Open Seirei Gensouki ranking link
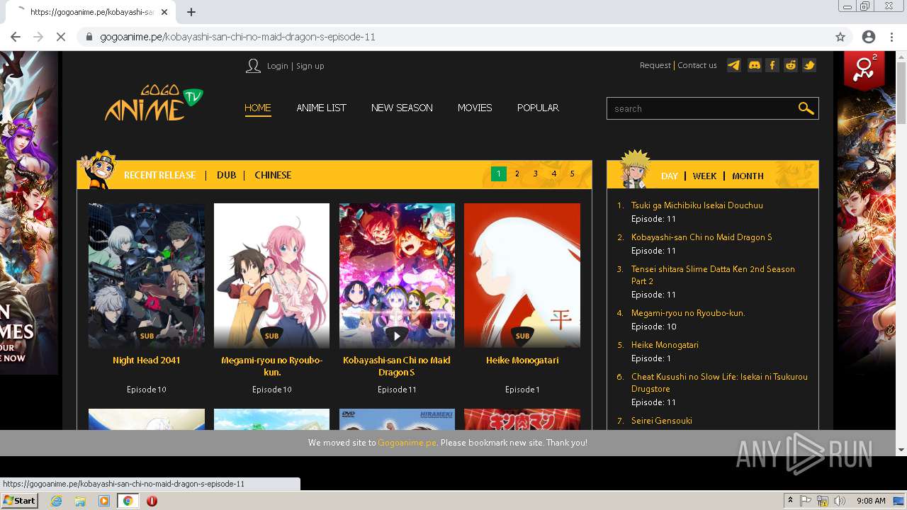 662,421
